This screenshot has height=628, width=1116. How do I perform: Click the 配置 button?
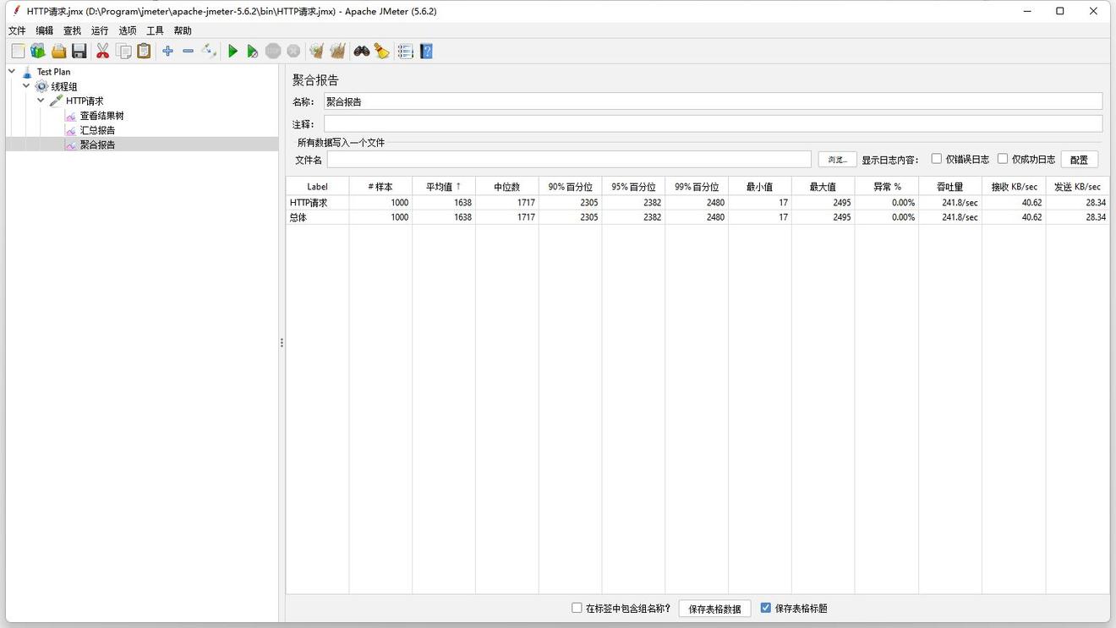[x=1079, y=160]
